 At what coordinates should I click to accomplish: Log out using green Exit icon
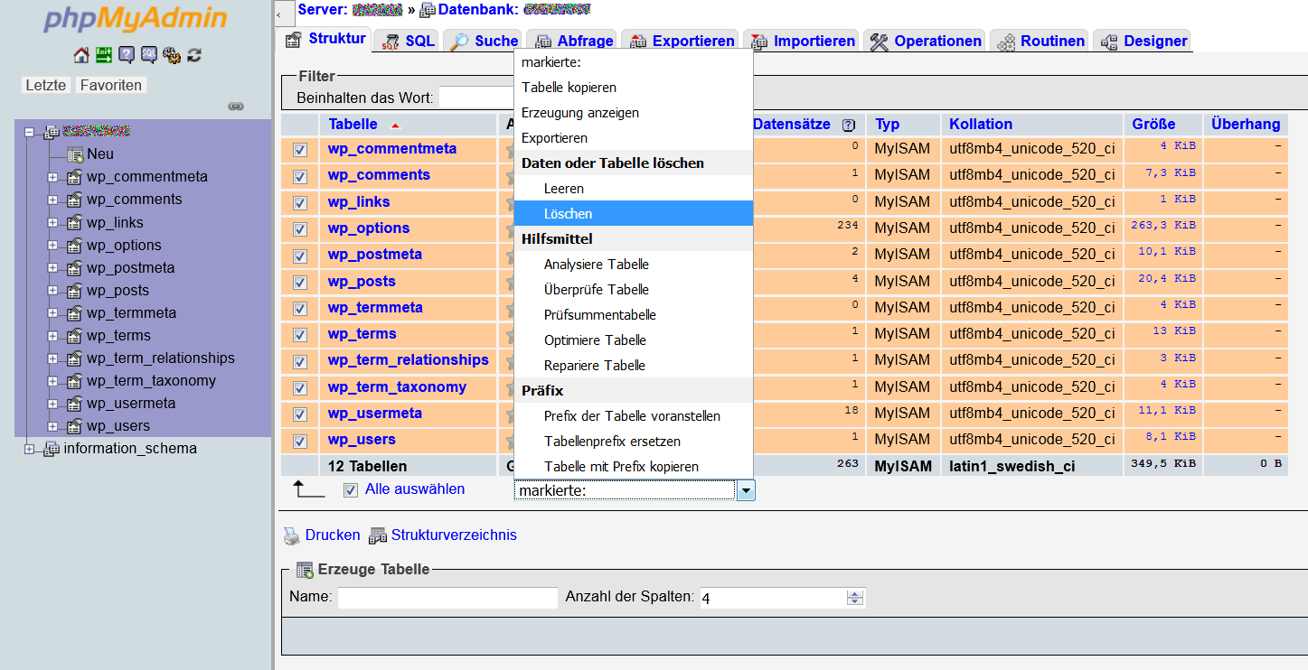click(104, 55)
